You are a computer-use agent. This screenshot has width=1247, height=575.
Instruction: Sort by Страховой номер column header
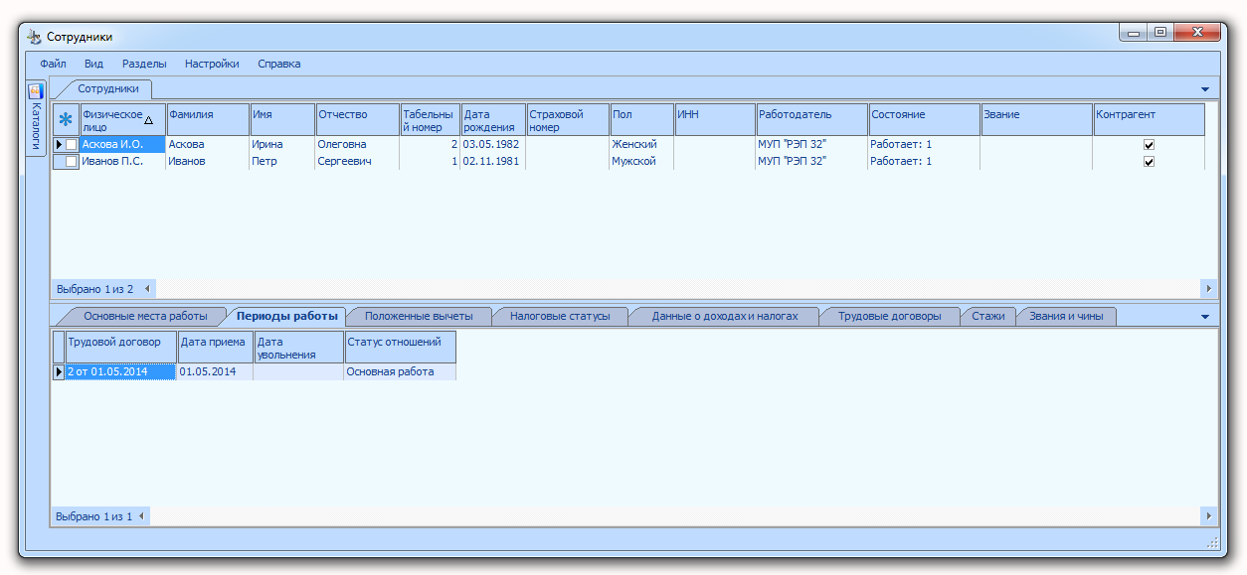(568, 119)
